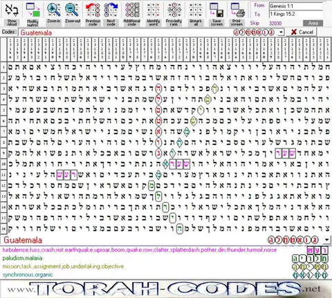Screen dimensions: 332x298
Task: Click the red circled letter in row 3
Action: pos(158,89)
